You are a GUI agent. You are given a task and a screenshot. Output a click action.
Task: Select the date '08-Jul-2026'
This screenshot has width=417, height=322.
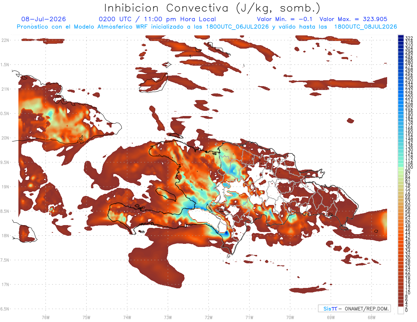tap(43, 19)
